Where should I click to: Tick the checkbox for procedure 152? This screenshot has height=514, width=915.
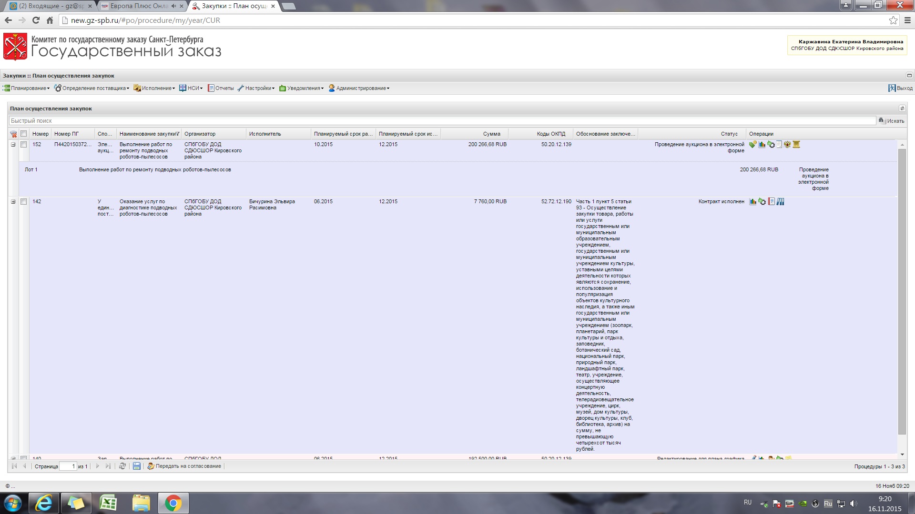tap(23, 145)
